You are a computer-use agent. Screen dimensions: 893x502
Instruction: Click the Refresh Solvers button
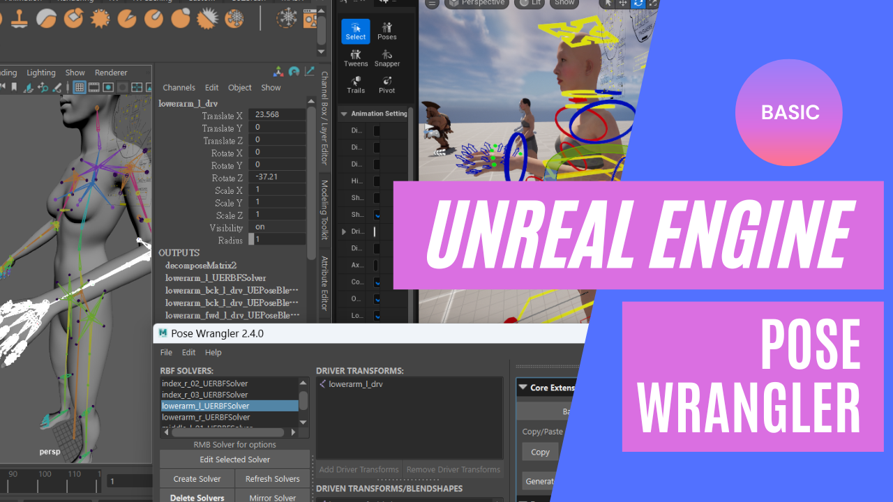(273, 479)
